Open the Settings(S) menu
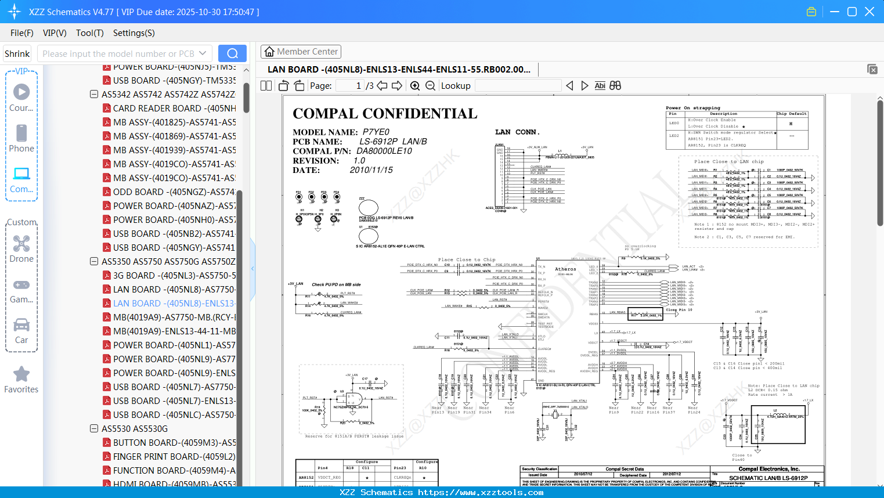The image size is (884, 498). (x=133, y=33)
